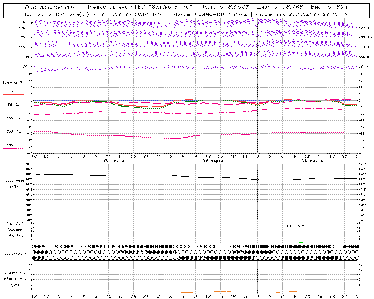Click the 10 м label right of wind barbs
Screen dimensions: 374x299
(364, 67)
